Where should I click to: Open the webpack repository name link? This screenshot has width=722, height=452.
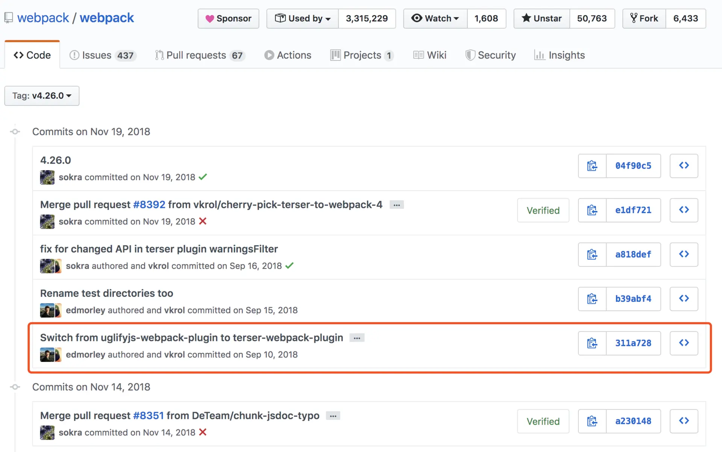[107, 18]
